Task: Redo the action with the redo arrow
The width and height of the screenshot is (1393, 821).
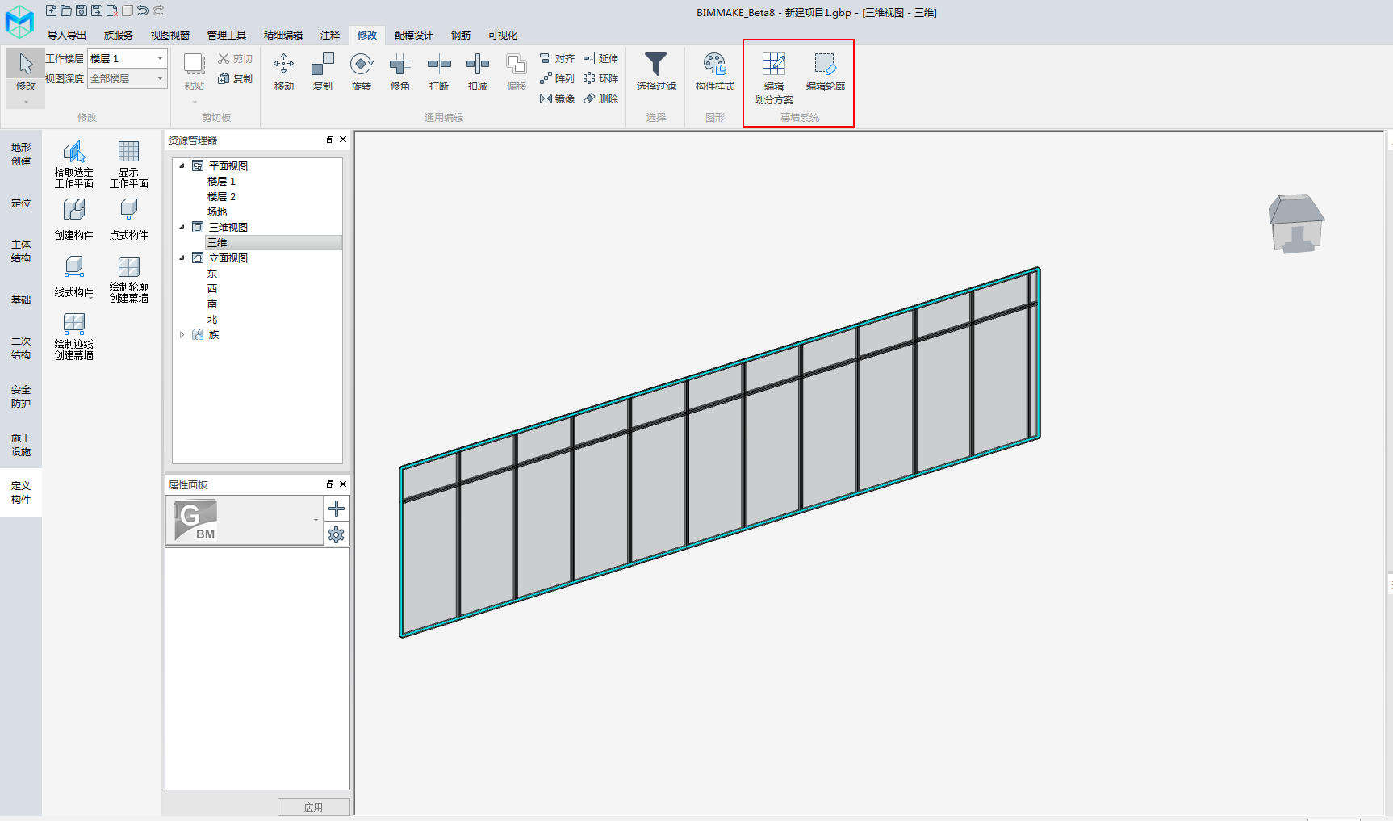Action: (158, 10)
